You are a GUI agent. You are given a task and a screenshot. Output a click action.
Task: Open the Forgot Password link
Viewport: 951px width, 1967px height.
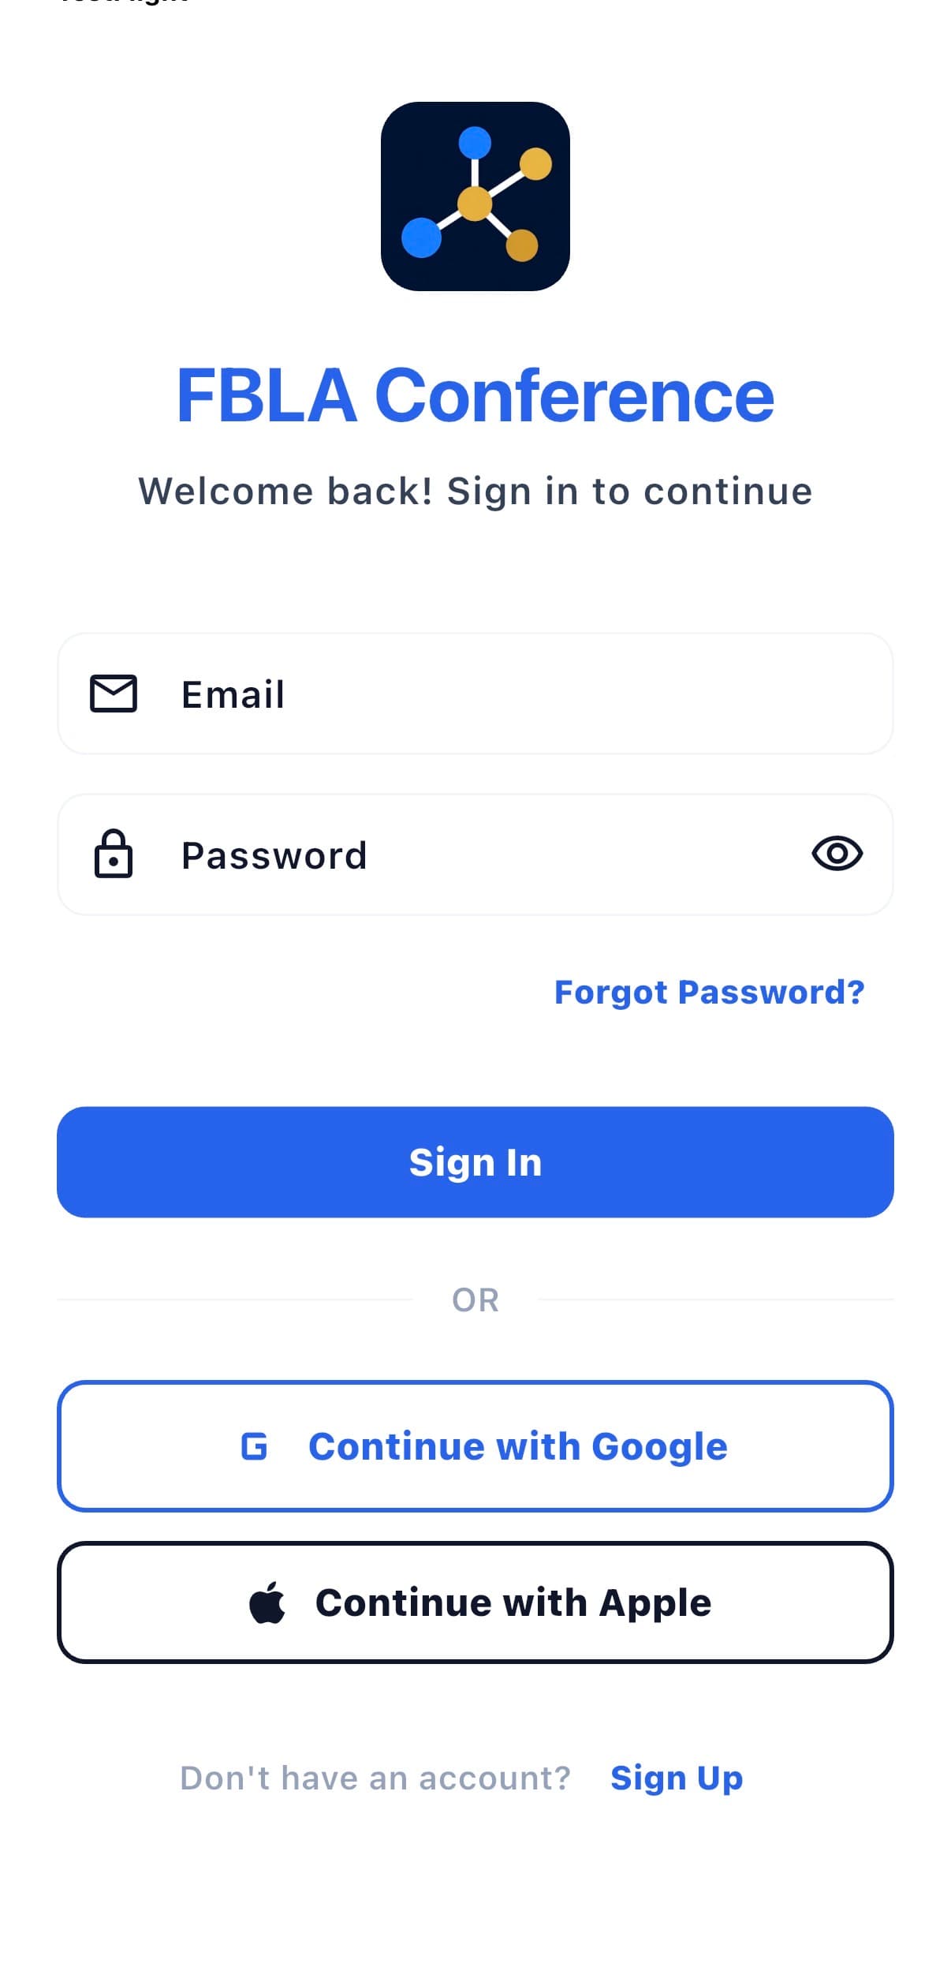[709, 992]
